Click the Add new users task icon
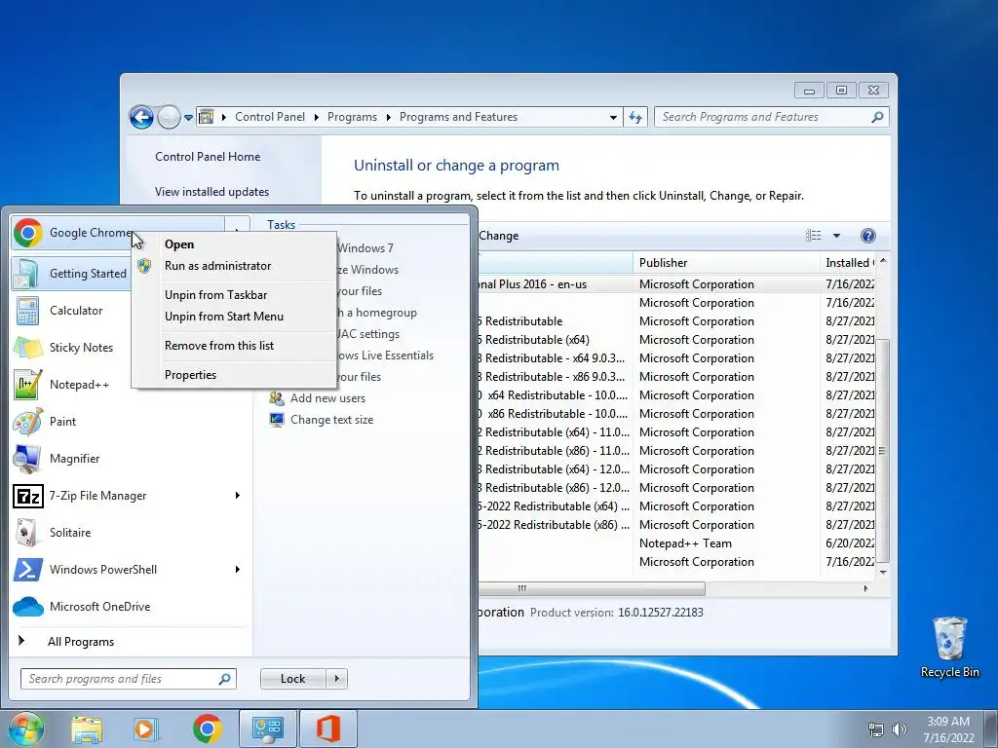 click(276, 398)
